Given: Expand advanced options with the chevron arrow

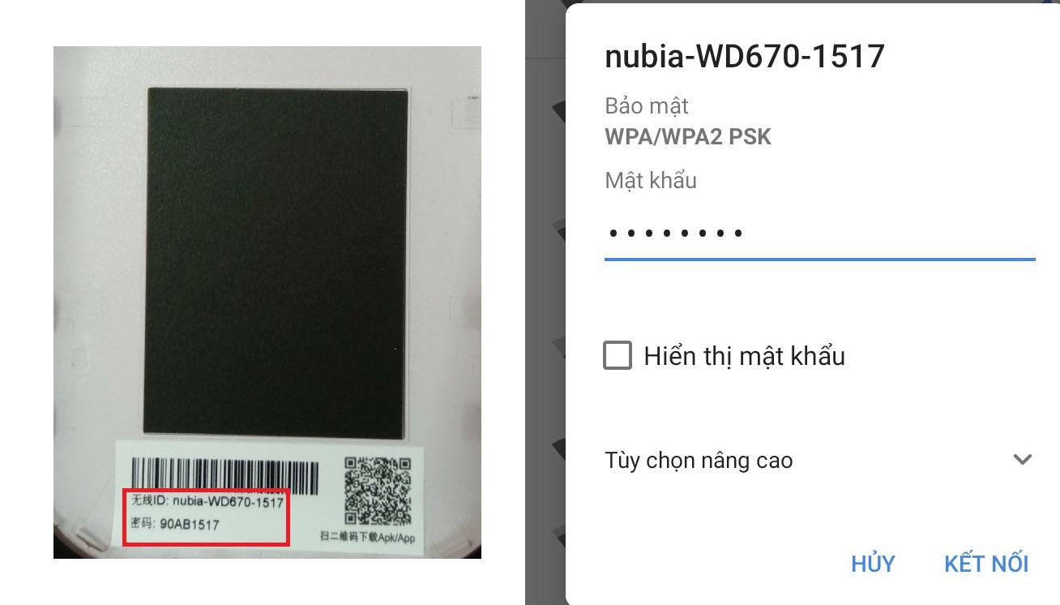Looking at the screenshot, I should tap(1023, 460).
